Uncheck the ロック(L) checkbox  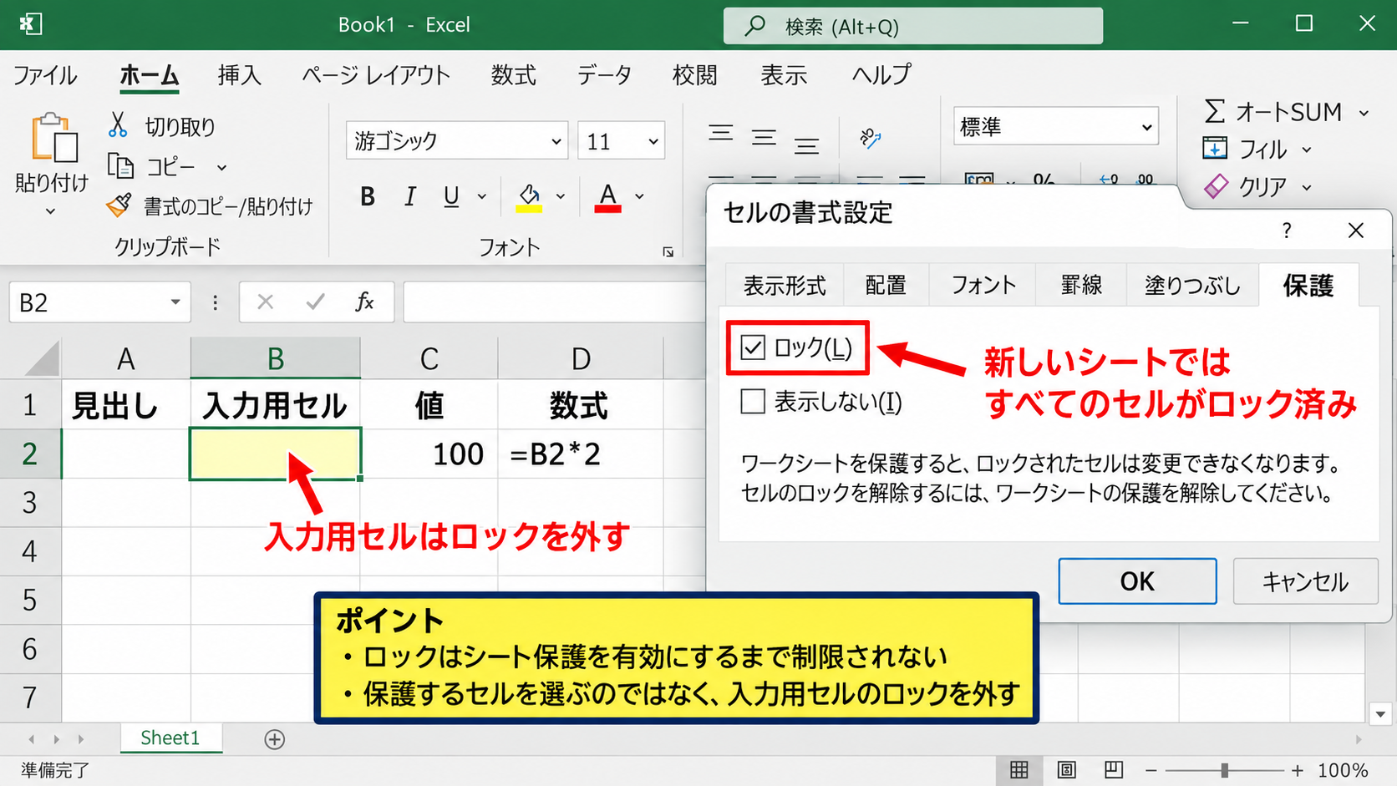753,347
